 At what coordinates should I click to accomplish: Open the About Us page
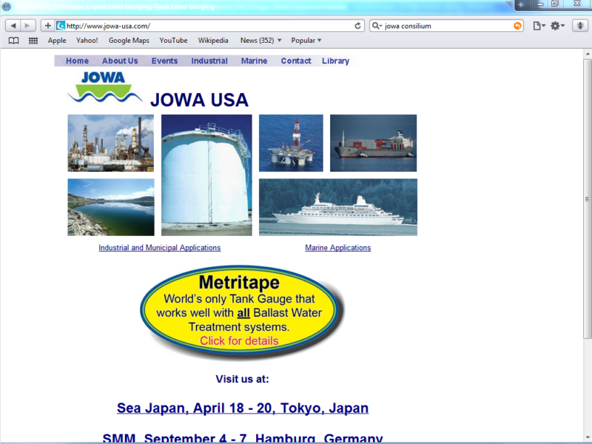pyautogui.click(x=120, y=61)
